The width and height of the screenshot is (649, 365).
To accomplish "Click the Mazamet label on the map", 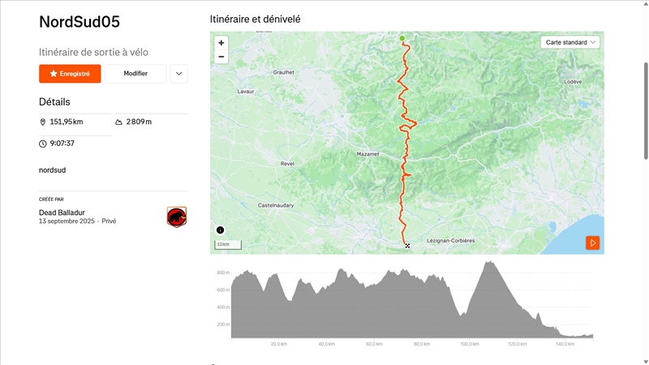I will 368,153.
